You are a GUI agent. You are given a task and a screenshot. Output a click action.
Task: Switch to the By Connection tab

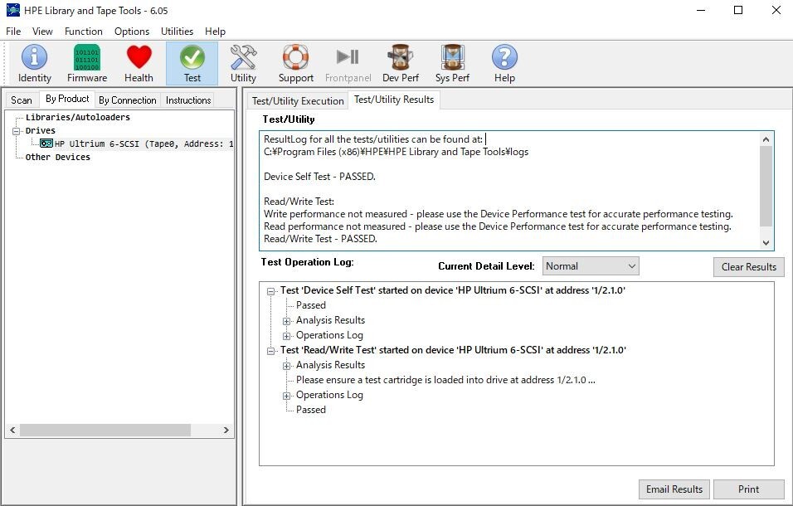[x=128, y=100]
